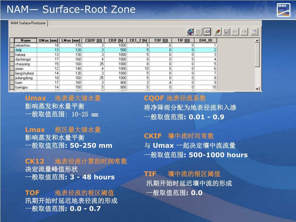Click the UMax cell 18 for jiuliangdong
The height and width of the screenshot is (222, 296).
click(48, 78)
